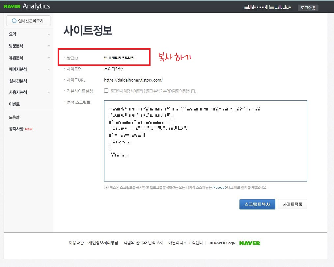The image size is (334, 267).
Task: Expand the 방문분석 menu arrow
Action: [49, 46]
